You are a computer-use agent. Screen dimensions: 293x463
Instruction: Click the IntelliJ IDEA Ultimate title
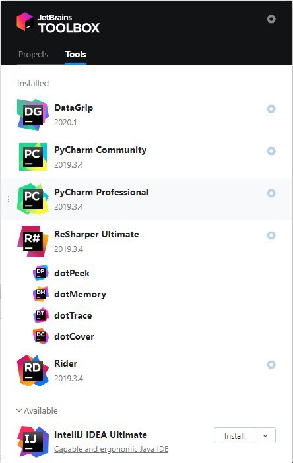coord(101,435)
